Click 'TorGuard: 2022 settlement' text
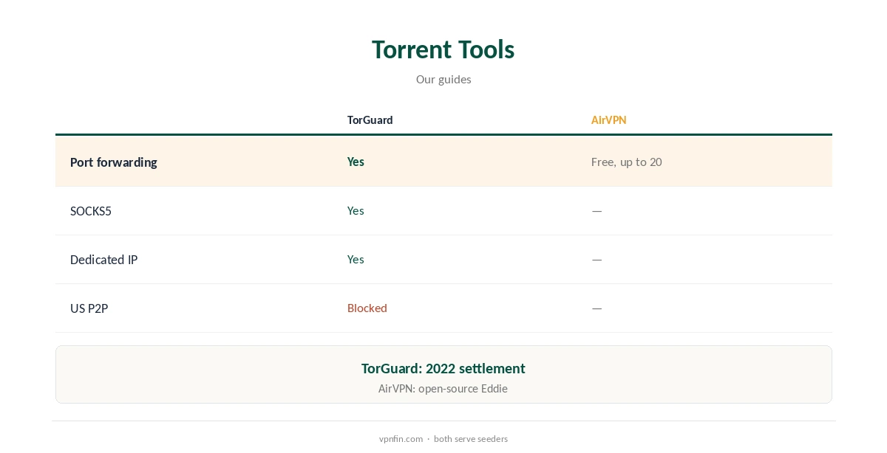The height and width of the screenshot is (453, 887). [443, 368]
